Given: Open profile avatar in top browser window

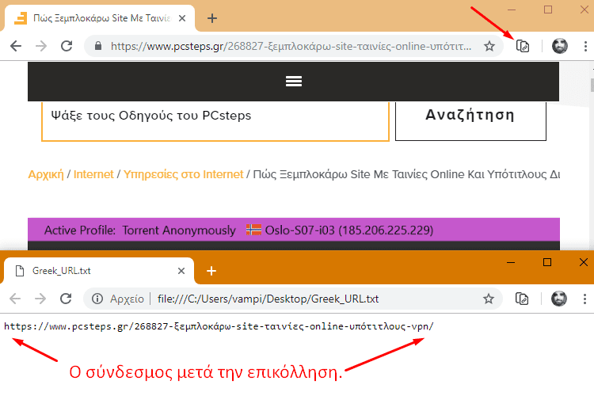Looking at the screenshot, I should coord(559,46).
